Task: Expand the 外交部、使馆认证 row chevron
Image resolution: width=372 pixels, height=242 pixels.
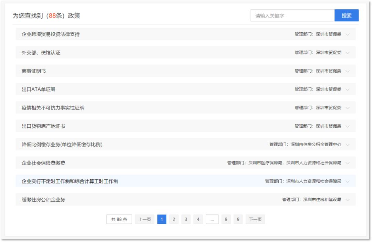Action: [x=347, y=53]
